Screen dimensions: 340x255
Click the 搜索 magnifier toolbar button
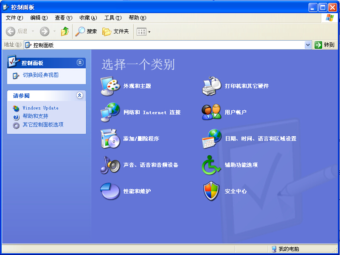coord(86,31)
